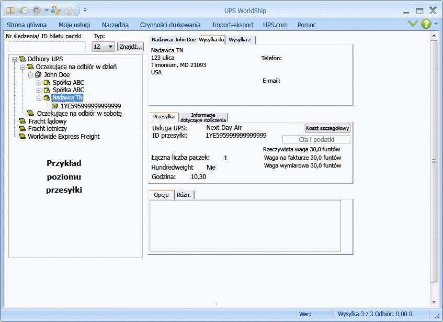Collapse the John Doe tree node

click(x=31, y=75)
